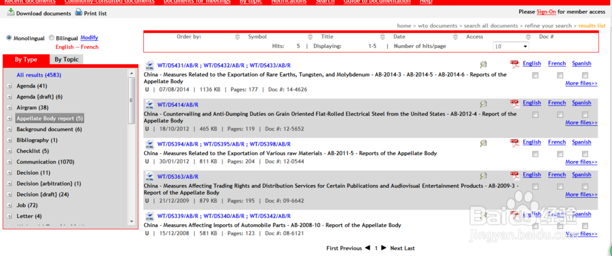Open HTML icon for WT/DS414/AB/R document
The width and height of the screenshot is (612, 256).
click(x=149, y=104)
